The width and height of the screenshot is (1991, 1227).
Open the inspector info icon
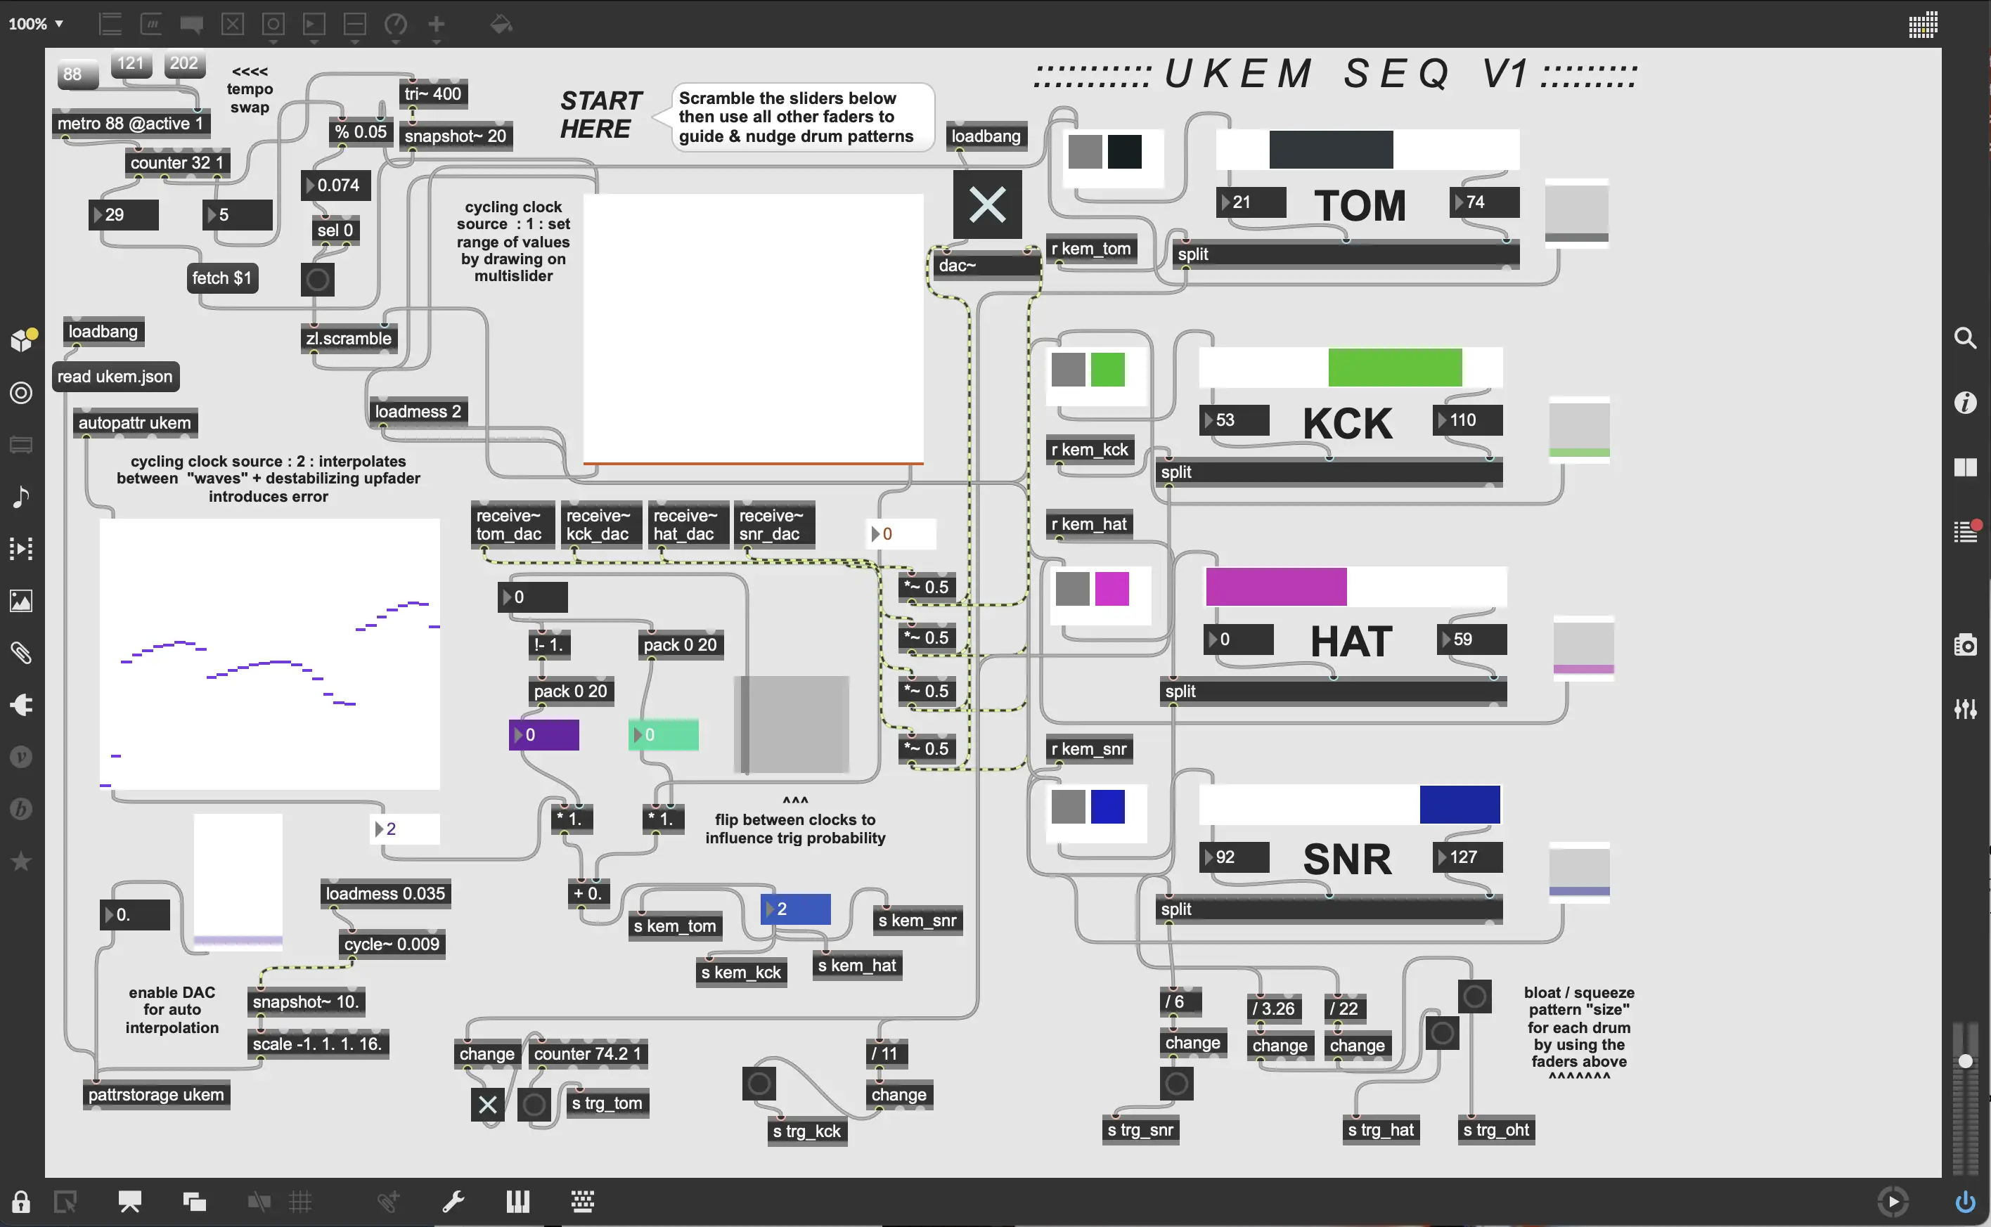[x=1965, y=403]
